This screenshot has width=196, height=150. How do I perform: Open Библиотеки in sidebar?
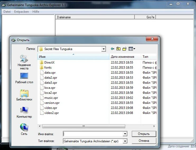pos(24,95)
